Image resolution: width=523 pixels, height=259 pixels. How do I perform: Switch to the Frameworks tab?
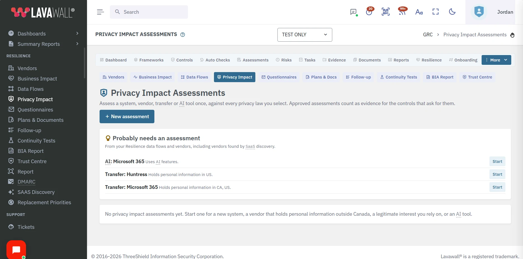tap(149, 60)
